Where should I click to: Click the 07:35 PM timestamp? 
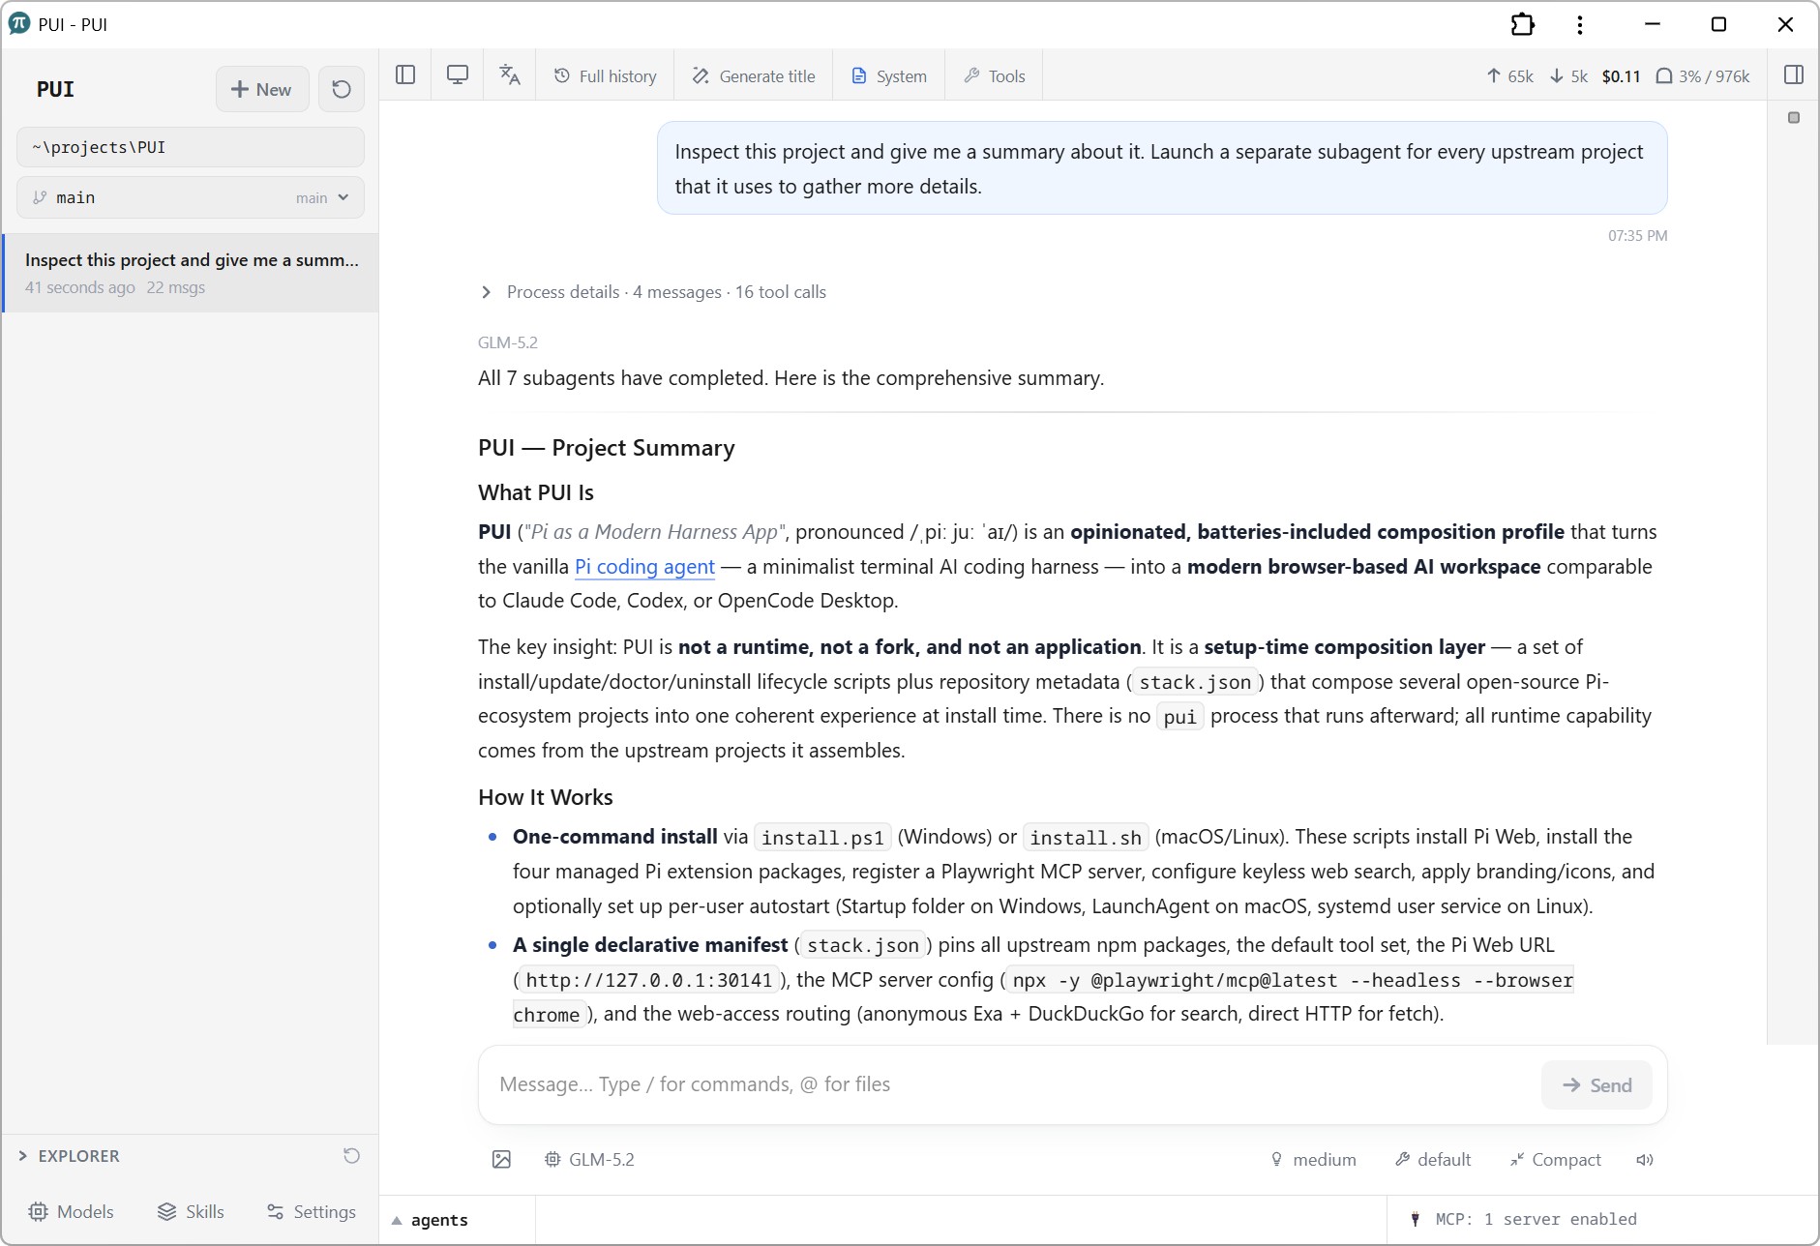(1637, 236)
